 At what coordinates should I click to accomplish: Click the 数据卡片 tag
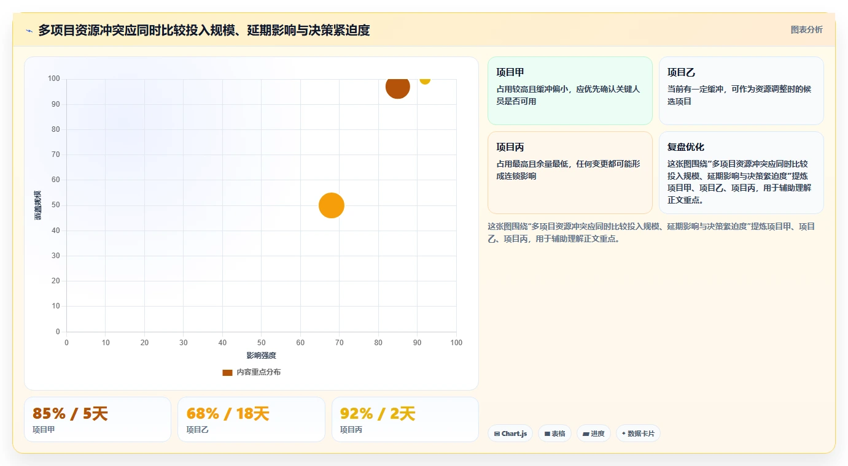click(638, 434)
